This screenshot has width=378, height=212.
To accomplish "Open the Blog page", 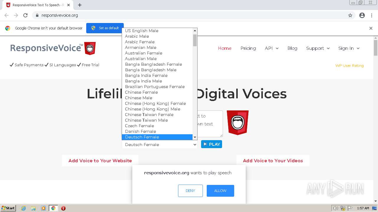I will click(292, 48).
